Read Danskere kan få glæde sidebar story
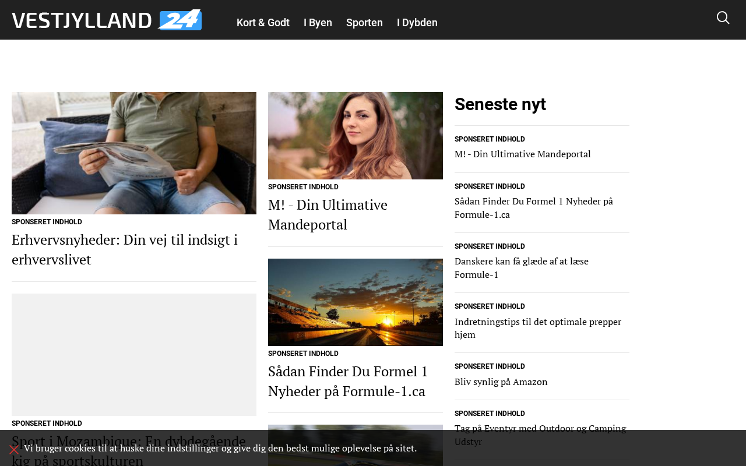This screenshot has width=746, height=466. point(522,268)
